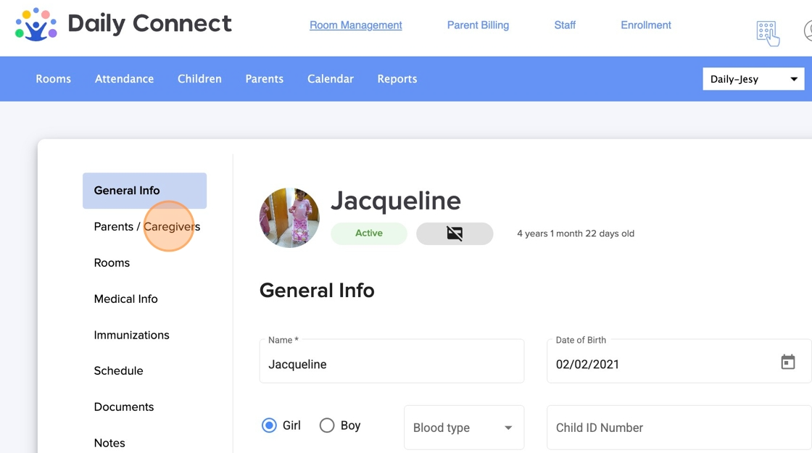812x453 pixels.
Task: Click the Date of Birth field
Action: tap(679, 362)
